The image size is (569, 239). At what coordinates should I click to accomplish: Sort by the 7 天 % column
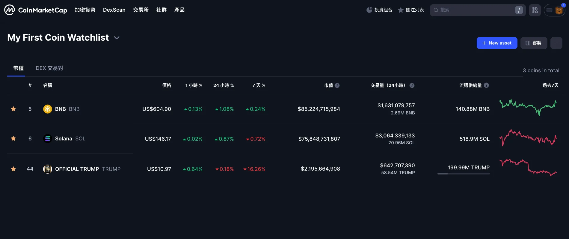(259, 85)
